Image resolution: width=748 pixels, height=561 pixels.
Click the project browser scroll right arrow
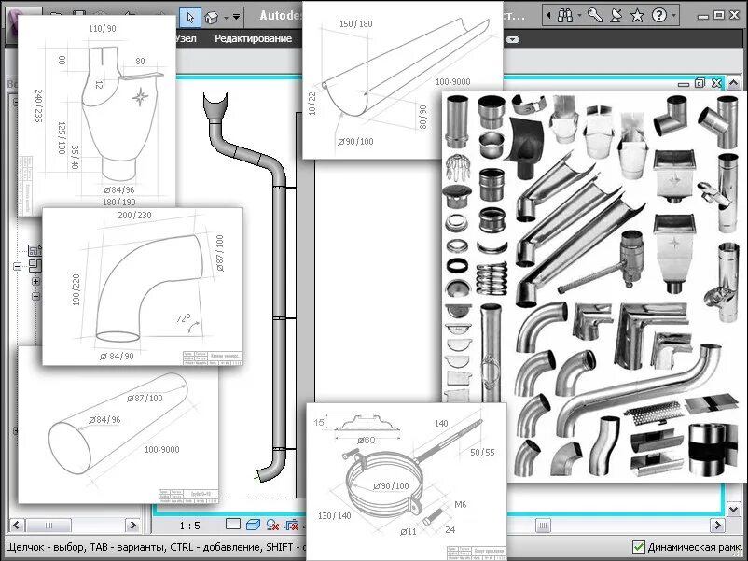[x=132, y=526]
